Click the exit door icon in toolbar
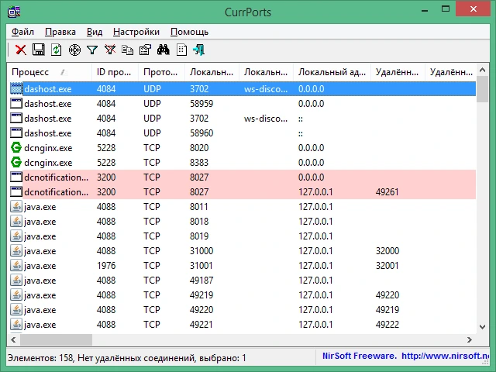This screenshot has height=372, width=496. [x=198, y=50]
